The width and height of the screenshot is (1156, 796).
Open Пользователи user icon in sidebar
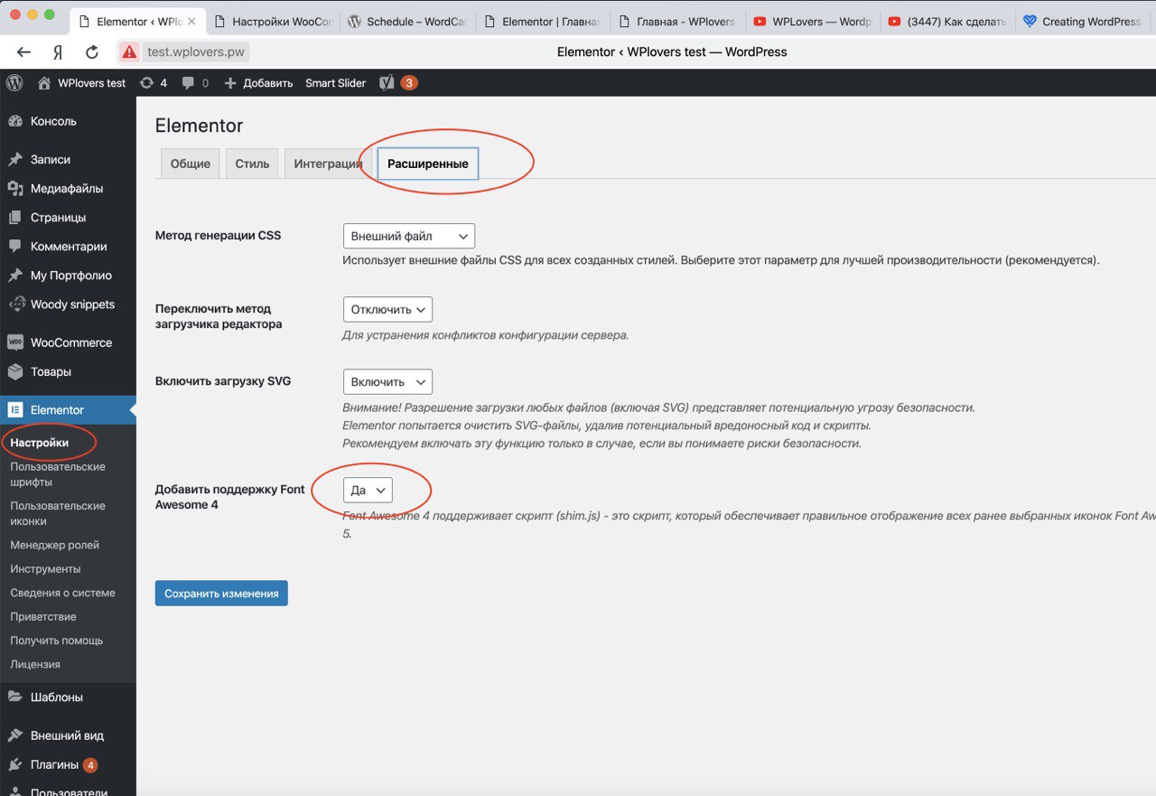14,791
